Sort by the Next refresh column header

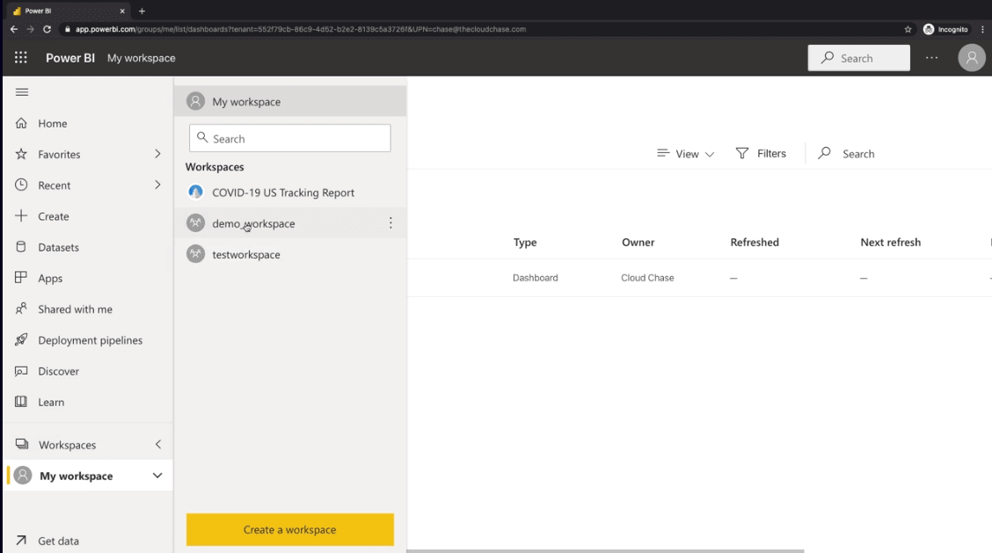[890, 243]
